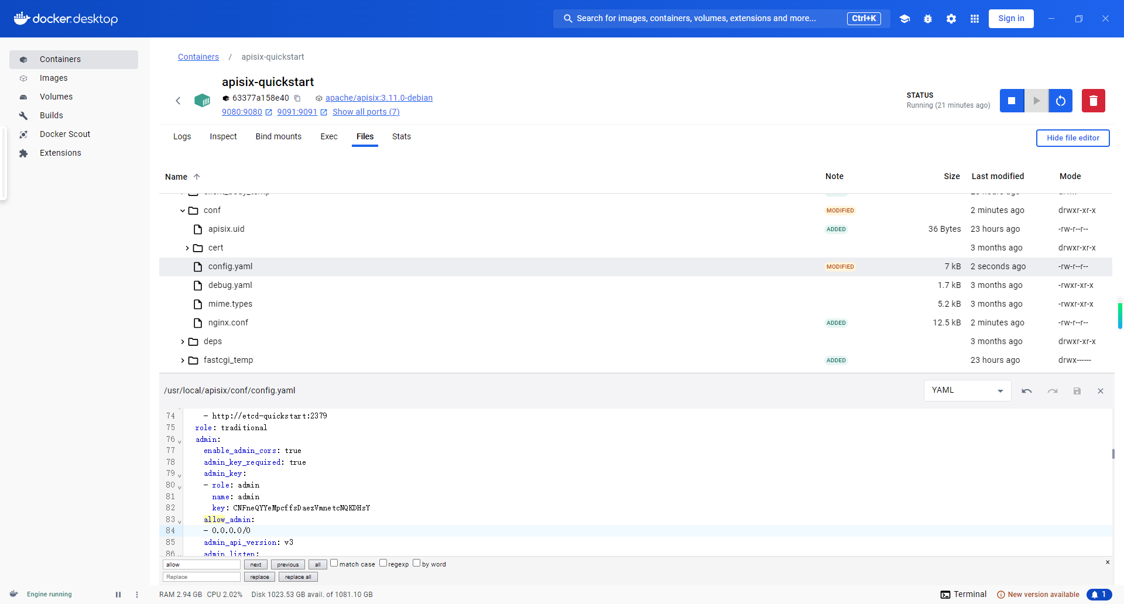Image resolution: width=1124 pixels, height=604 pixels.
Task: Expand the deps folder
Action: 183,342
